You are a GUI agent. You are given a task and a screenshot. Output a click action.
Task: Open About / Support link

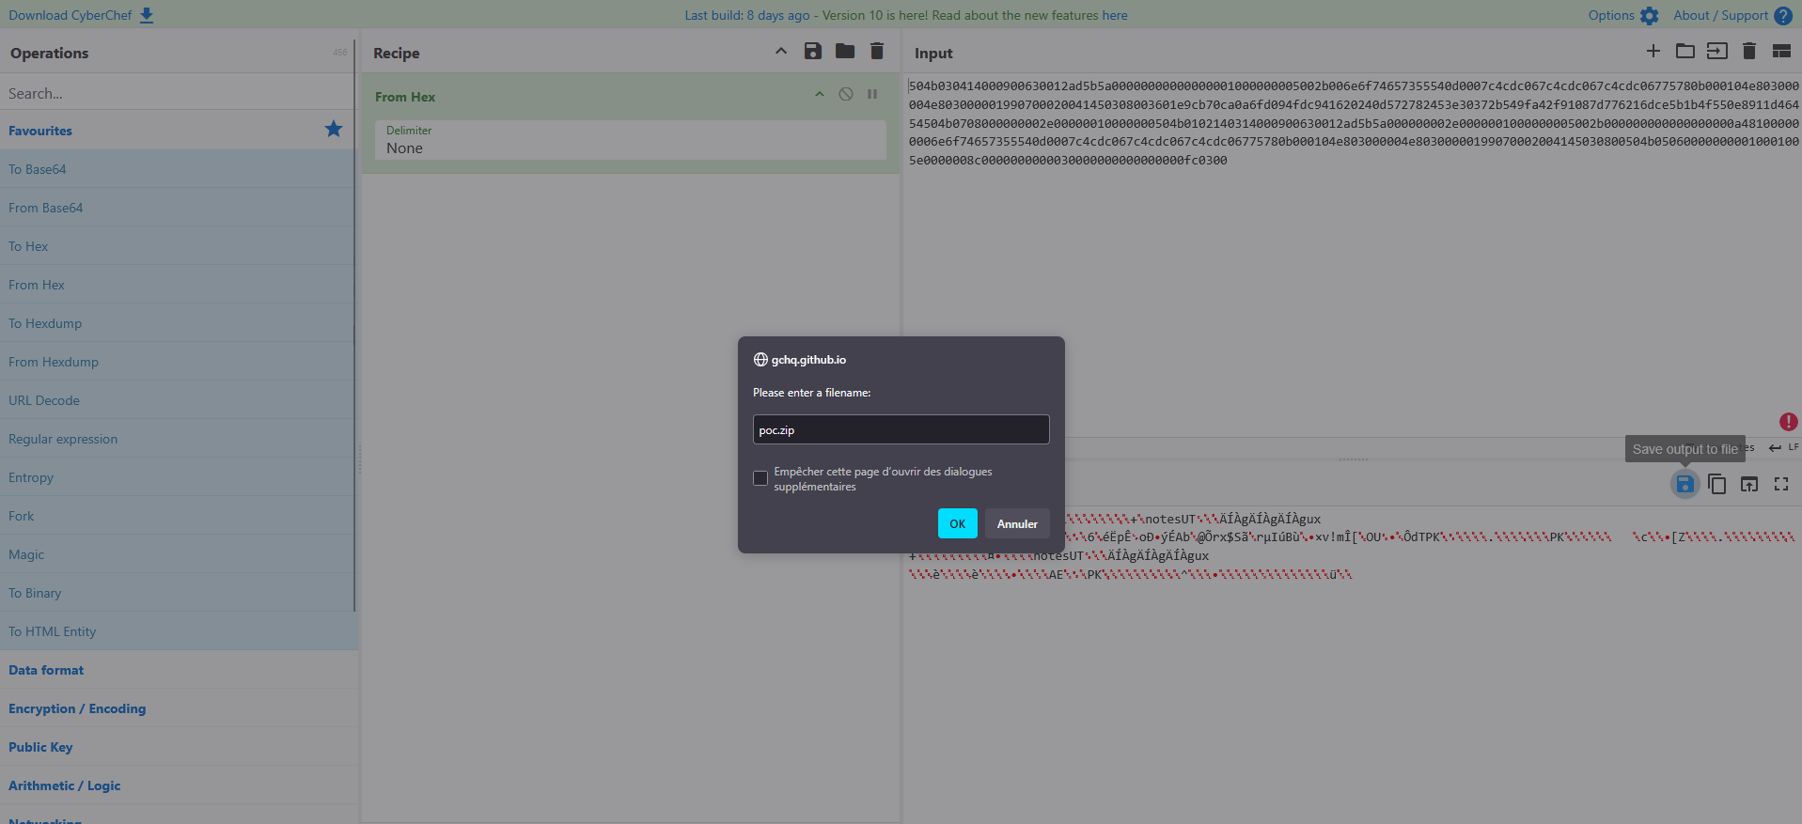(1721, 15)
